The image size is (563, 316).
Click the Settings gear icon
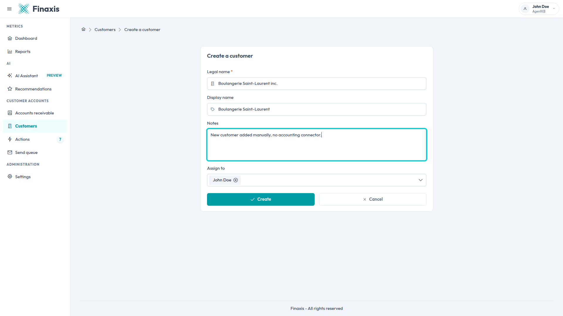click(10, 176)
